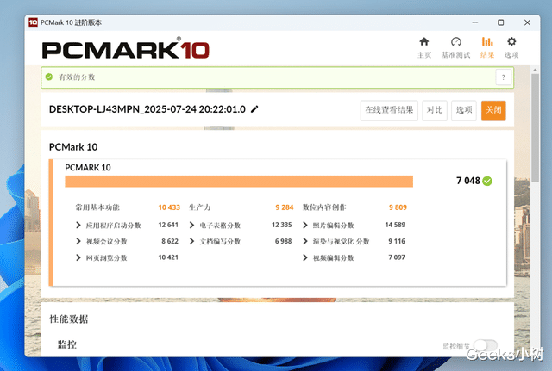Click the 12 641 app startup score
This screenshot has width=552, height=371.
click(168, 225)
